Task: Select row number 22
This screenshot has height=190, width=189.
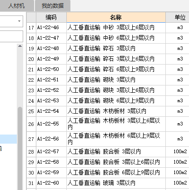Action: pyautogui.click(x=31, y=80)
